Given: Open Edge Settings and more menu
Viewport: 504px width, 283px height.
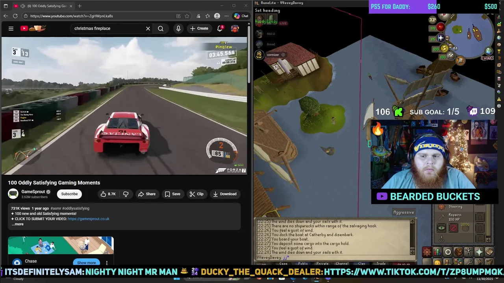Looking at the screenshot, I should (x=226, y=16).
